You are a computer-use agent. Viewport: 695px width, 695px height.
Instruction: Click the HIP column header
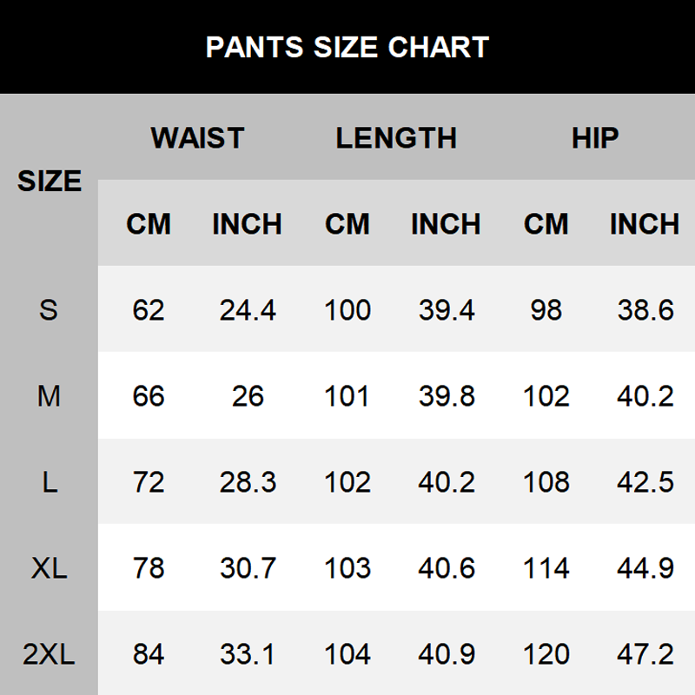tap(595, 138)
